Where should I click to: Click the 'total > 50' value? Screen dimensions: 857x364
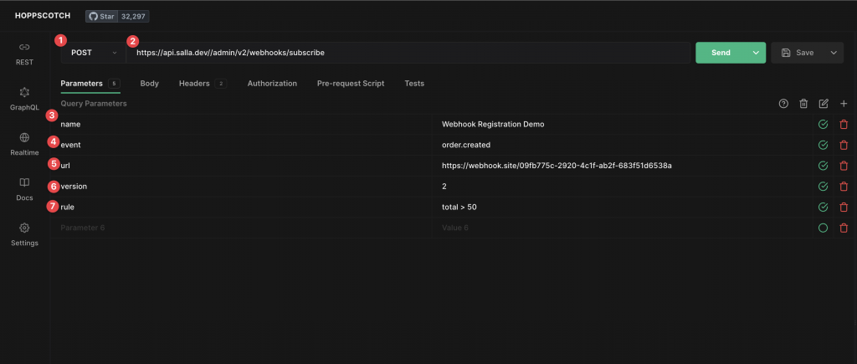623,208
